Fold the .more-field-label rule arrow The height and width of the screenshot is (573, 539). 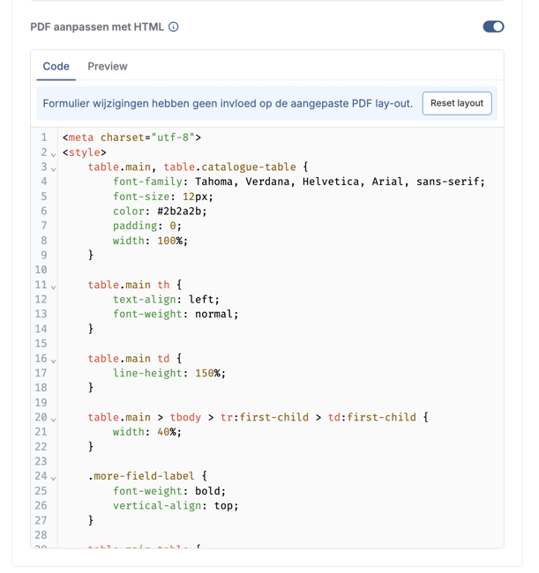point(53,478)
